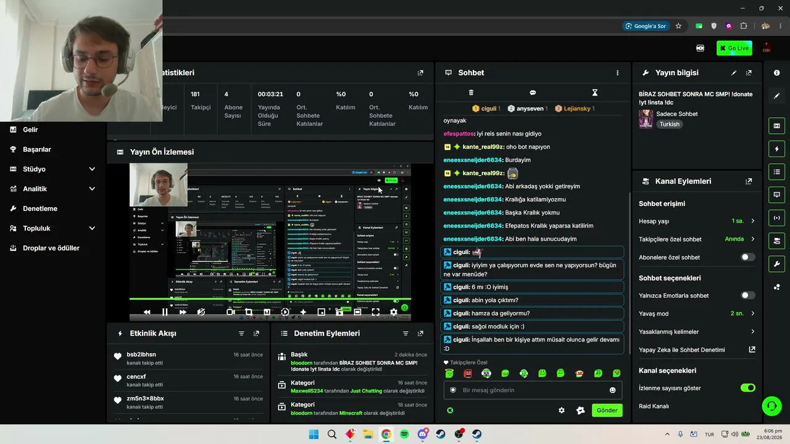Open chat settings gear icon
This screenshot has height=444, width=790.
tap(562, 410)
